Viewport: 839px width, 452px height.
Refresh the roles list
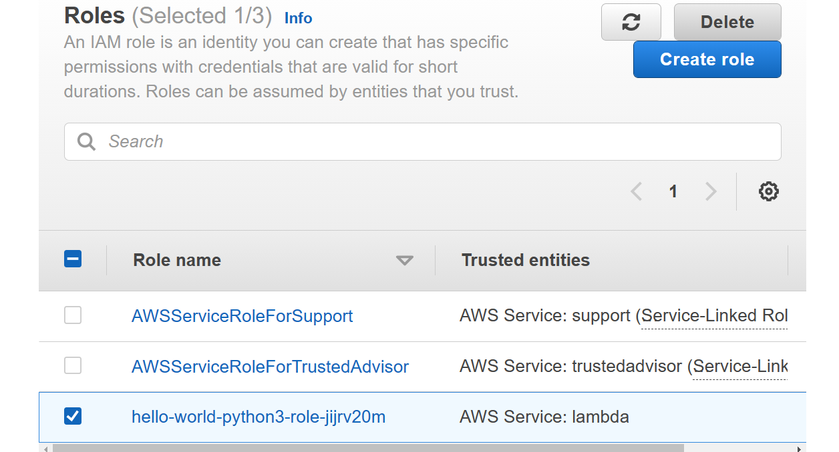click(631, 22)
